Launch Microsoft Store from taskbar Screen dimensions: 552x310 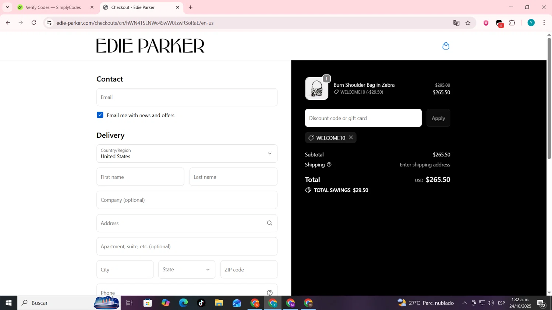click(148, 303)
